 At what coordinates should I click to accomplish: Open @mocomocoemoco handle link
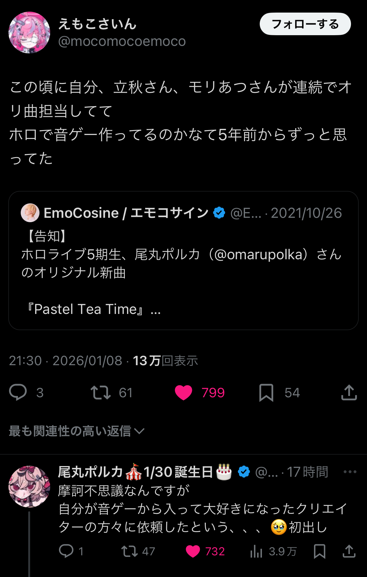point(122,41)
